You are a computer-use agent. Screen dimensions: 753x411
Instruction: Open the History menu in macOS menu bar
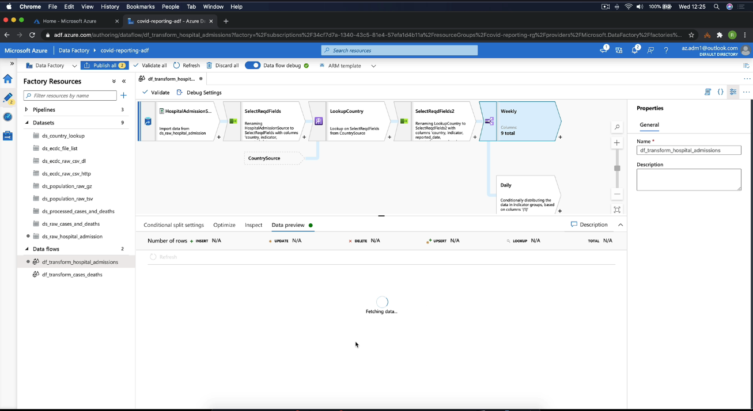click(x=110, y=6)
